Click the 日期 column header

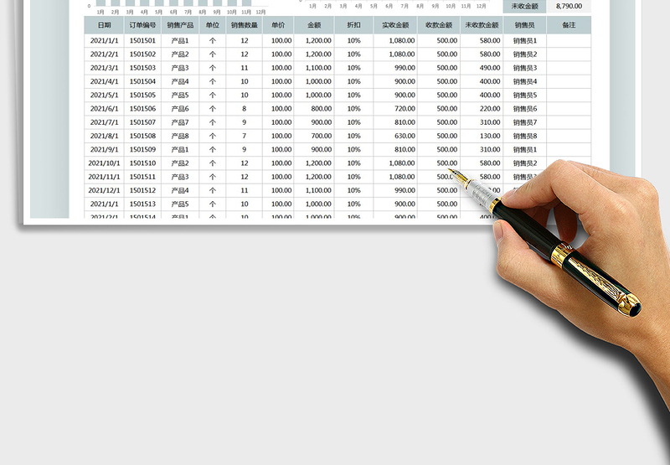tap(104, 26)
